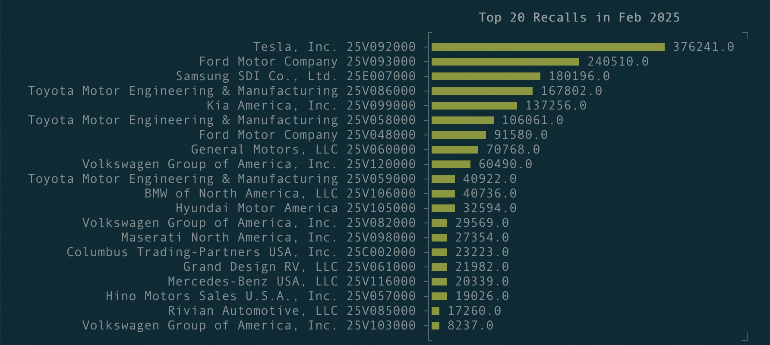Click the value 240510.0

(x=618, y=61)
